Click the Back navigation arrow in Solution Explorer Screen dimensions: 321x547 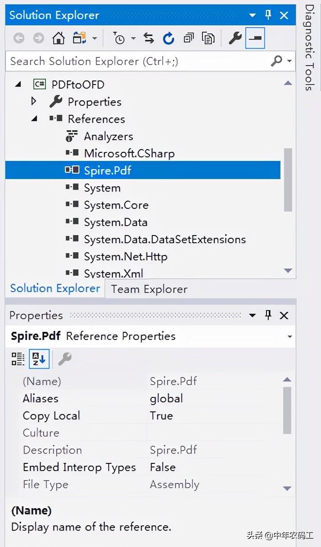(x=19, y=38)
